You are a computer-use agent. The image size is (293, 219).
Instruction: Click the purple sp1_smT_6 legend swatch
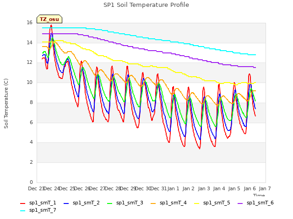(x=240, y=203)
